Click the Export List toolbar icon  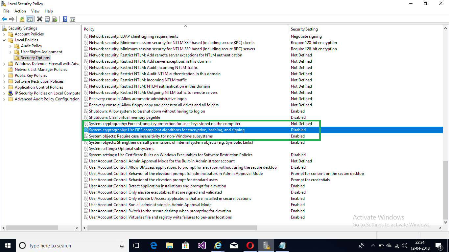pyautogui.click(x=55, y=19)
